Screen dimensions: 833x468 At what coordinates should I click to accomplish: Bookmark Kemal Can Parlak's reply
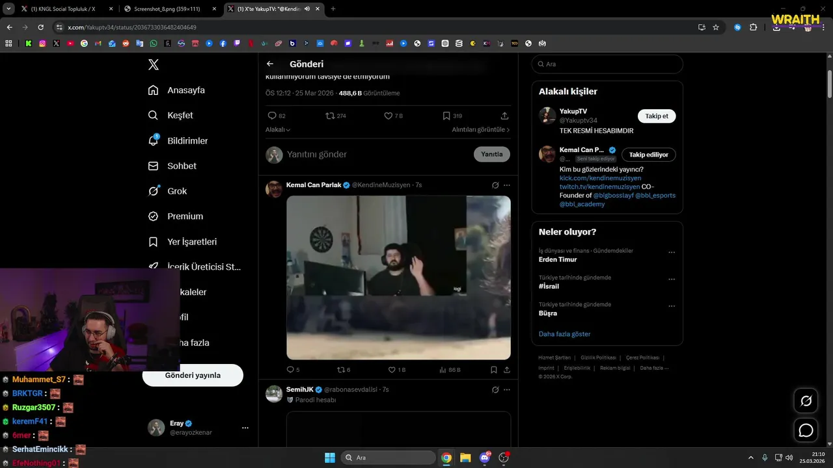coord(494,369)
